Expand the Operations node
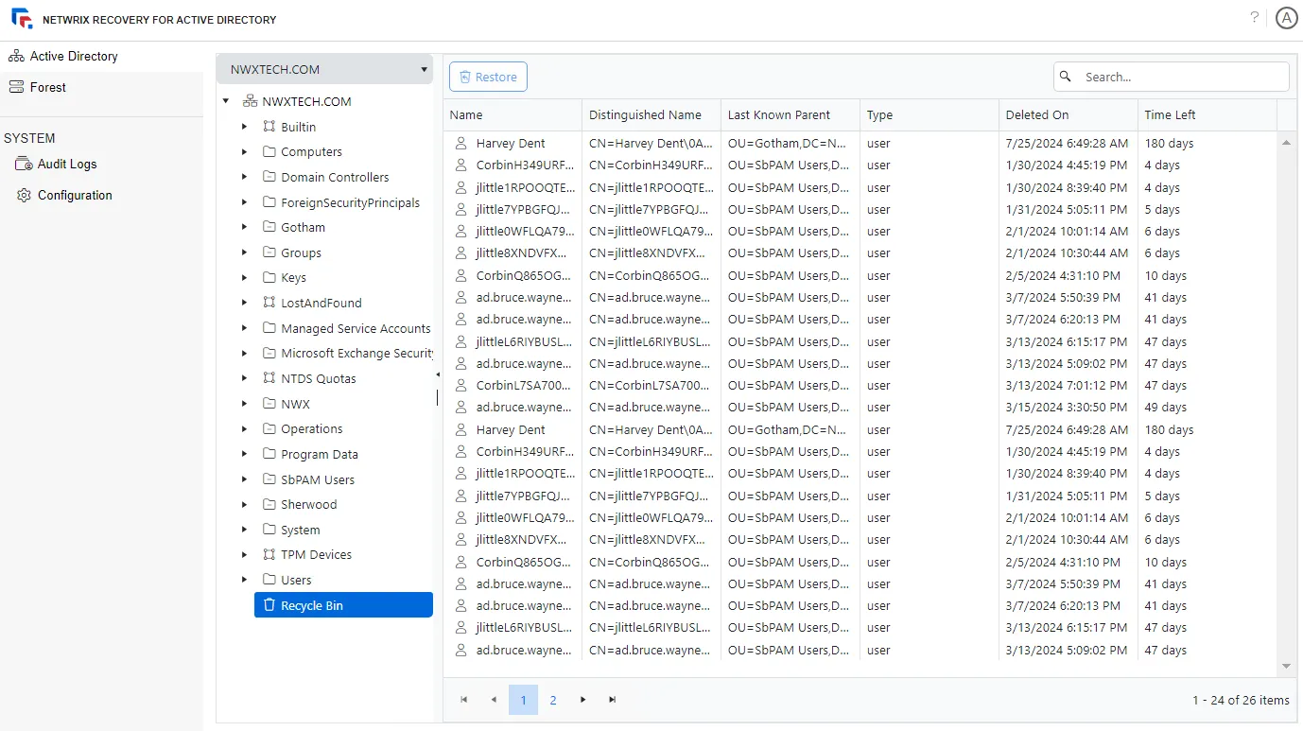1303x731 pixels. (x=244, y=428)
